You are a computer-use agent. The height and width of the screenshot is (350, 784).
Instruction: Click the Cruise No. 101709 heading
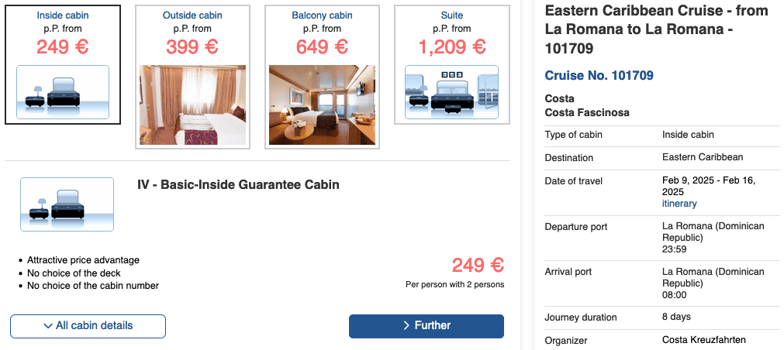tap(599, 76)
